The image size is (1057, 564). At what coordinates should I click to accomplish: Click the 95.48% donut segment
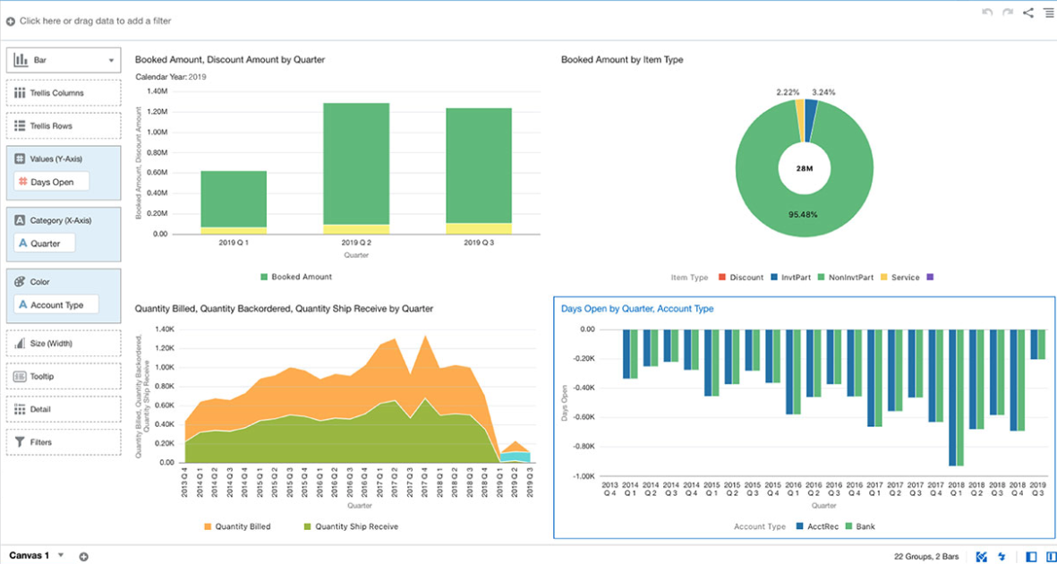pyautogui.click(x=805, y=215)
